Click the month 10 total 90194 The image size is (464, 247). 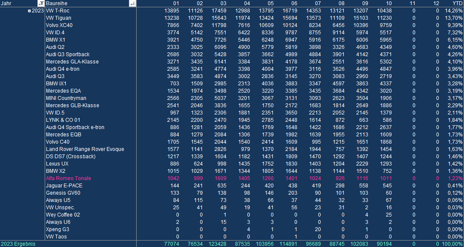pyautogui.click(x=385, y=244)
